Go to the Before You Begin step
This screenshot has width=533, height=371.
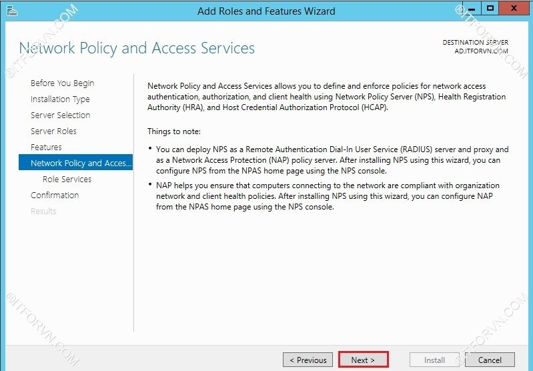coord(62,83)
